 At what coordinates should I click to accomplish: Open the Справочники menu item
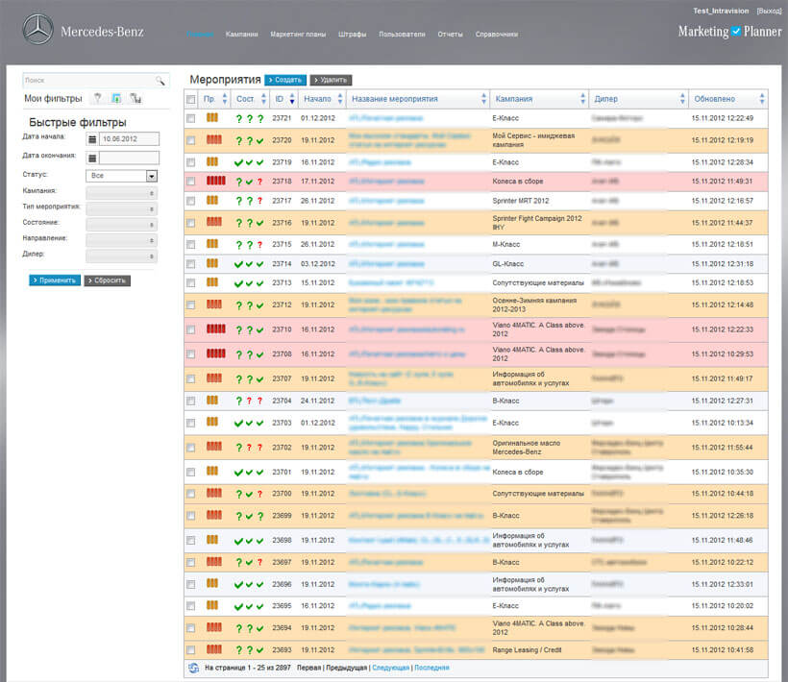tap(497, 35)
